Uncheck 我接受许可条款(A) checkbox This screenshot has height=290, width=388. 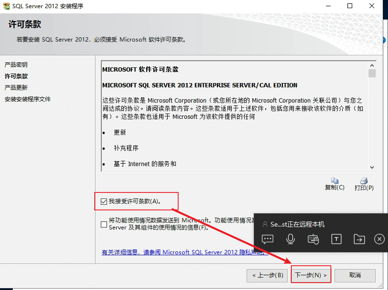(104, 201)
